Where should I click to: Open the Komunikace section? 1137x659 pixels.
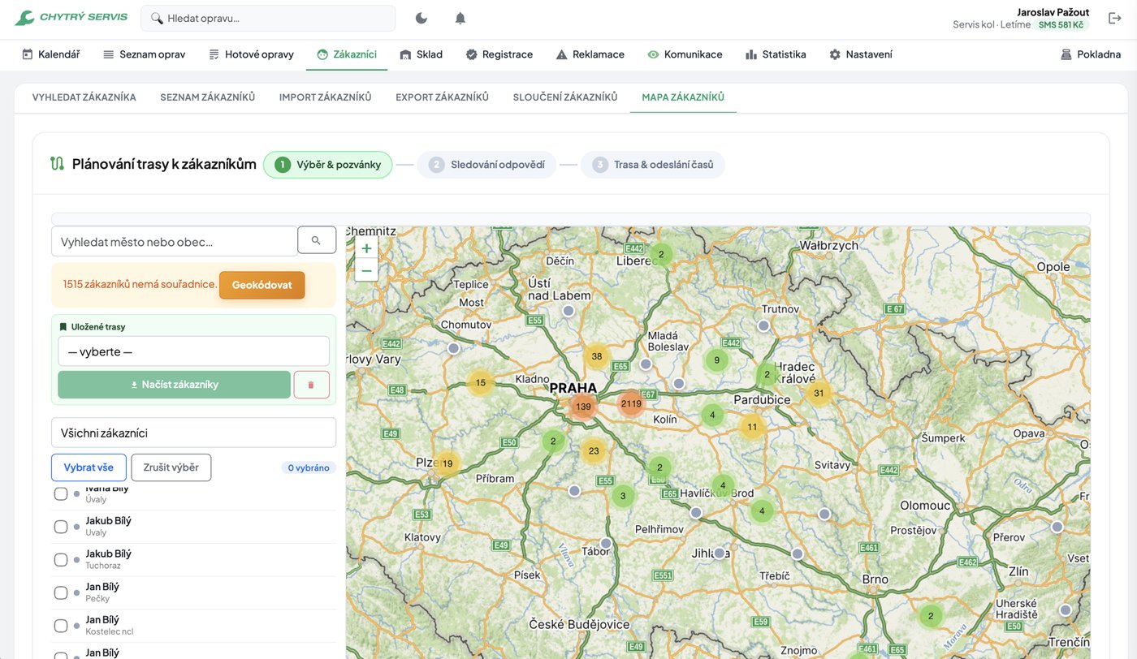pos(685,54)
